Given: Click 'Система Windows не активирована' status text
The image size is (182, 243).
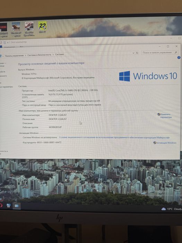Looking at the screenshot, I should click(x=40, y=137).
